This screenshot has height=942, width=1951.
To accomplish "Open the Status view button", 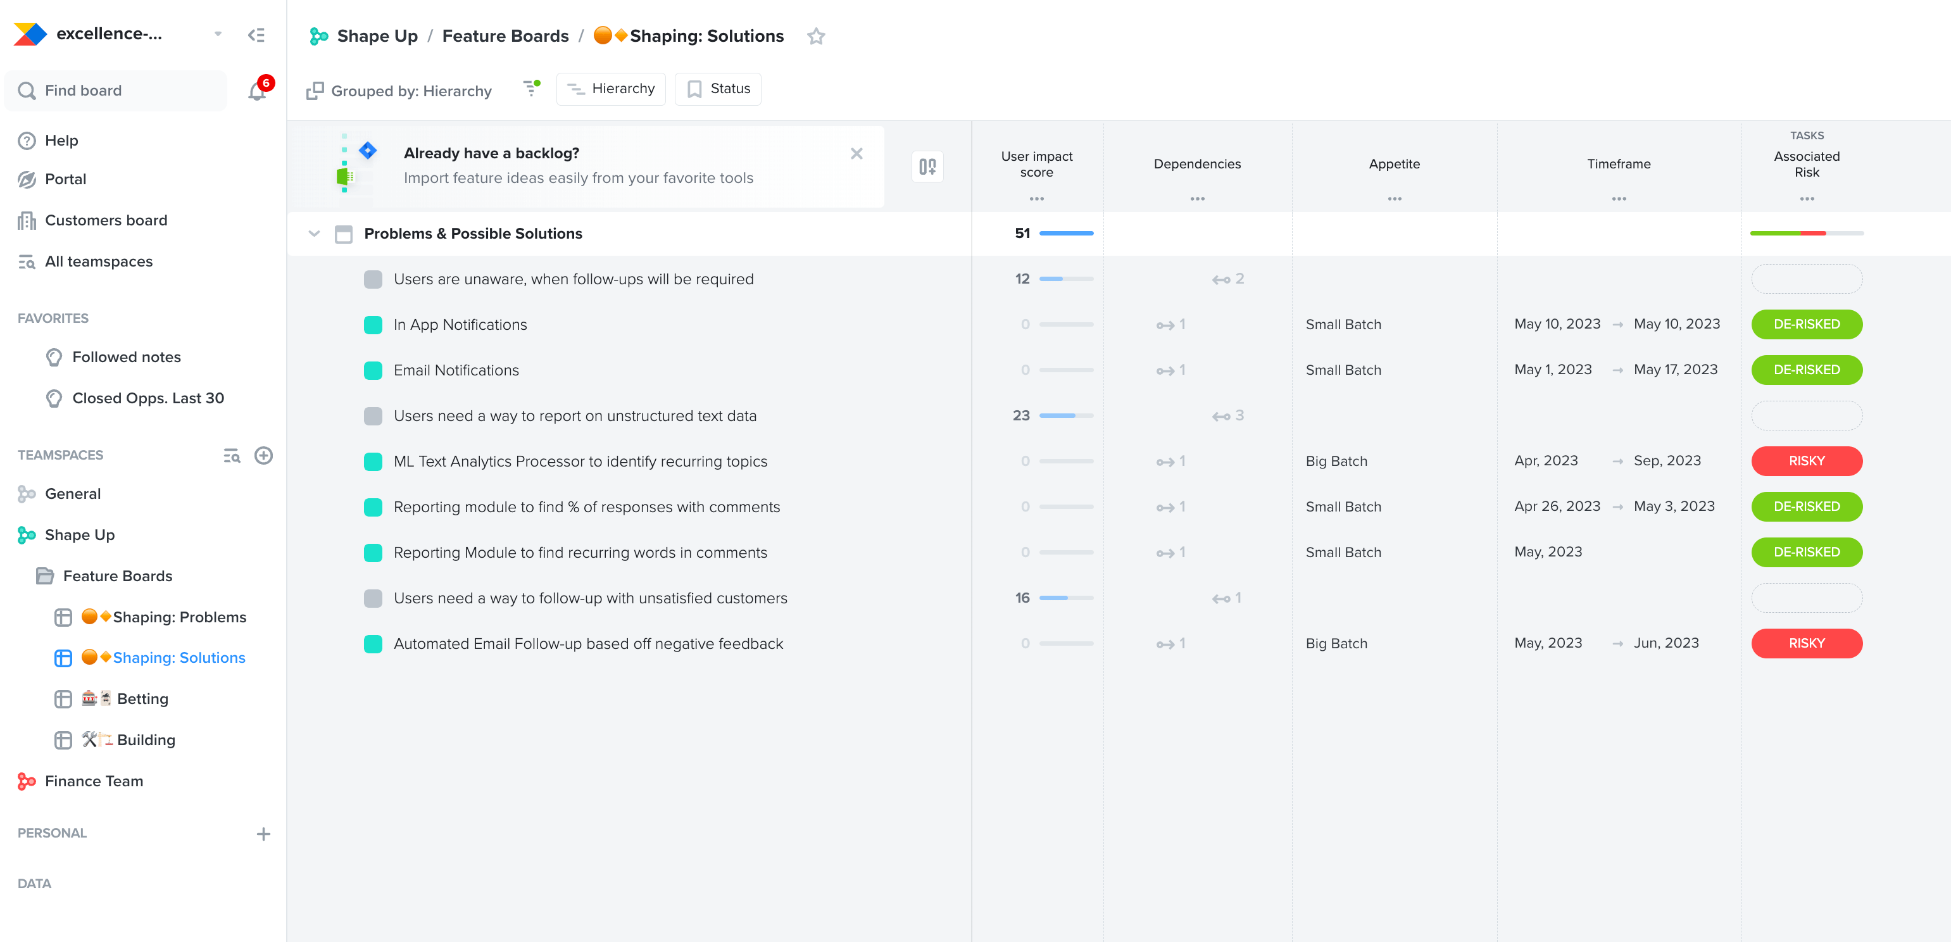I will coord(717,89).
